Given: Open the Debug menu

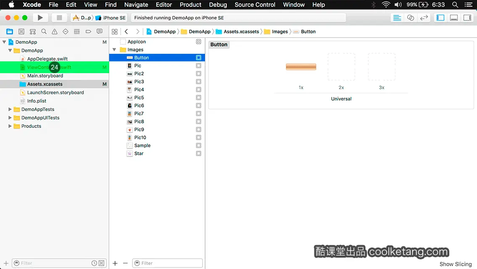Looking at the screenshot, I should click(x=218, y=5).
